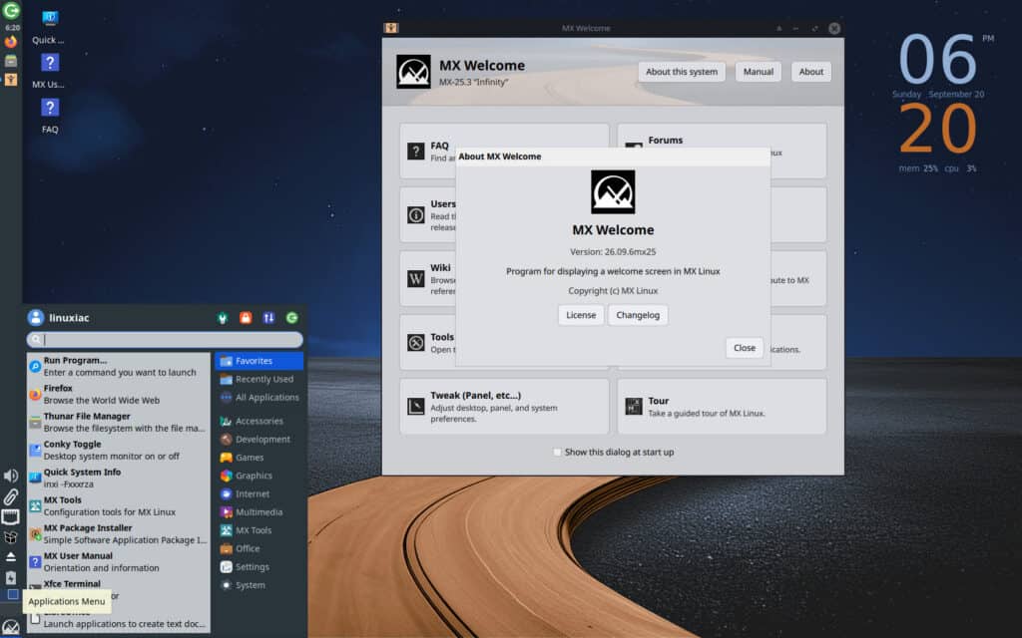Select the Favorites category
This screenshot has width=1022, height=638.
tap(258, 361)
